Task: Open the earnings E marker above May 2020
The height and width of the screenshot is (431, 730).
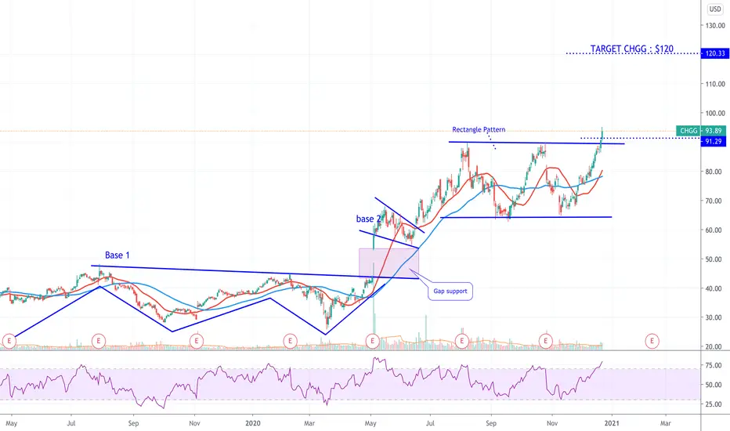Action: pos(373,341)
